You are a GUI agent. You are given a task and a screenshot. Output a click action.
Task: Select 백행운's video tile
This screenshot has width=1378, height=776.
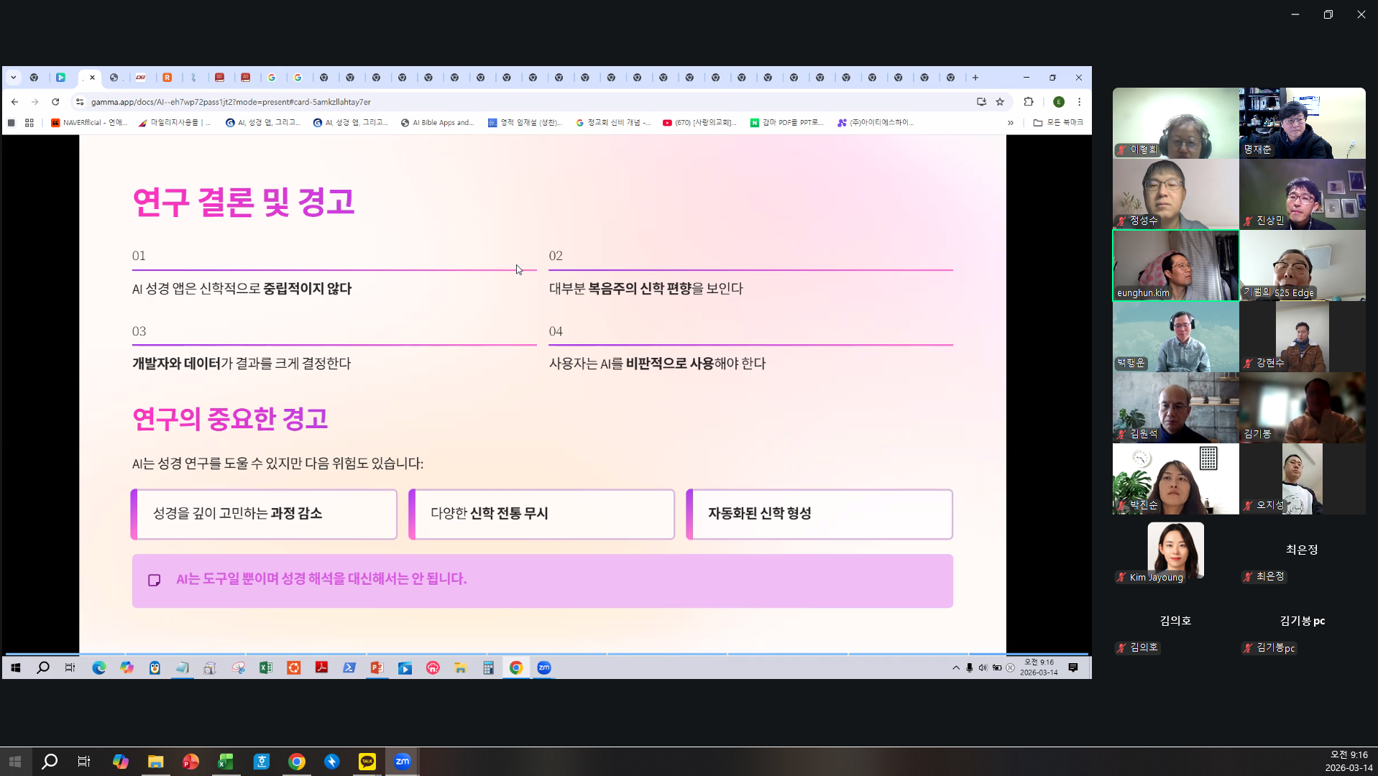pyautogui.click(x=1176, y=336)
